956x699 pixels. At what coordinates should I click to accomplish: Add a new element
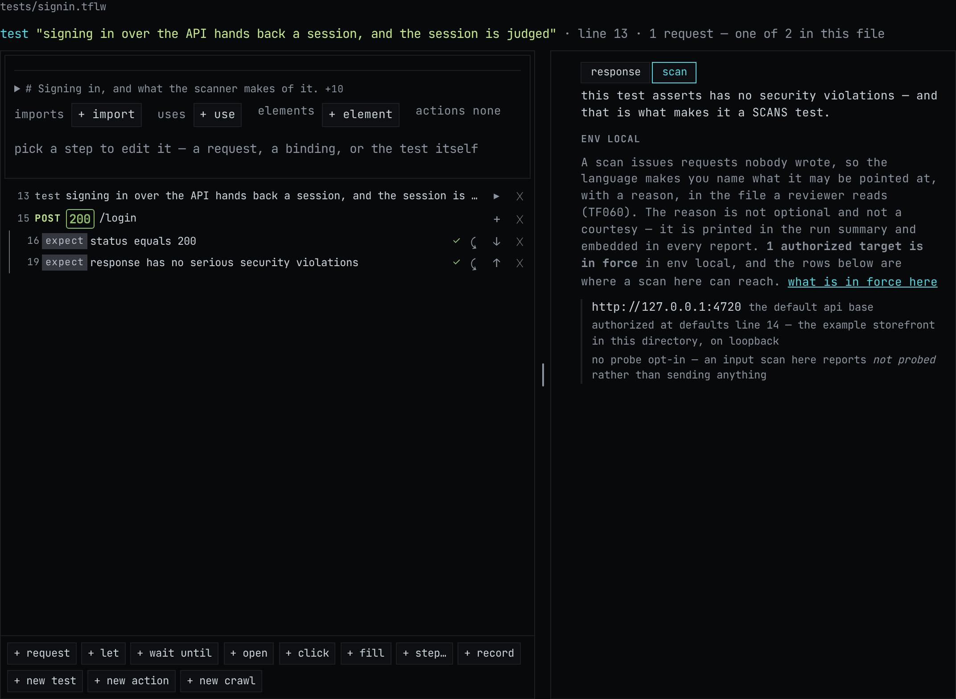click(361, 115)
